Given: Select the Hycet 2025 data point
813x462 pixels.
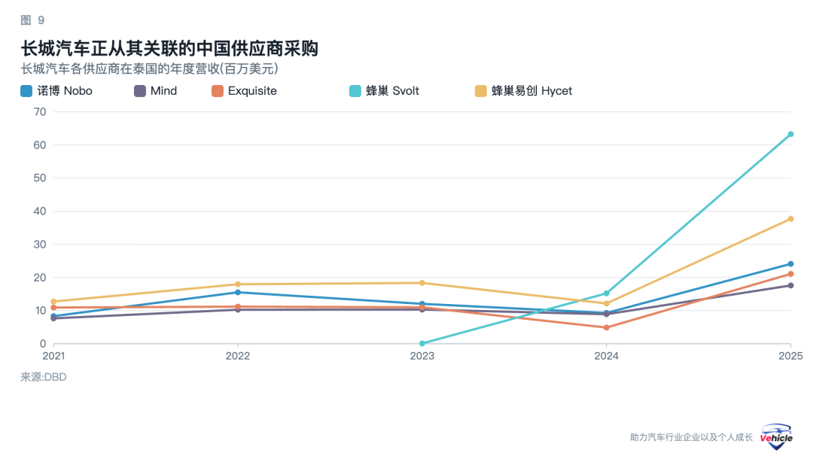Looking at the screenshot, I should click(x=790, y=219).
